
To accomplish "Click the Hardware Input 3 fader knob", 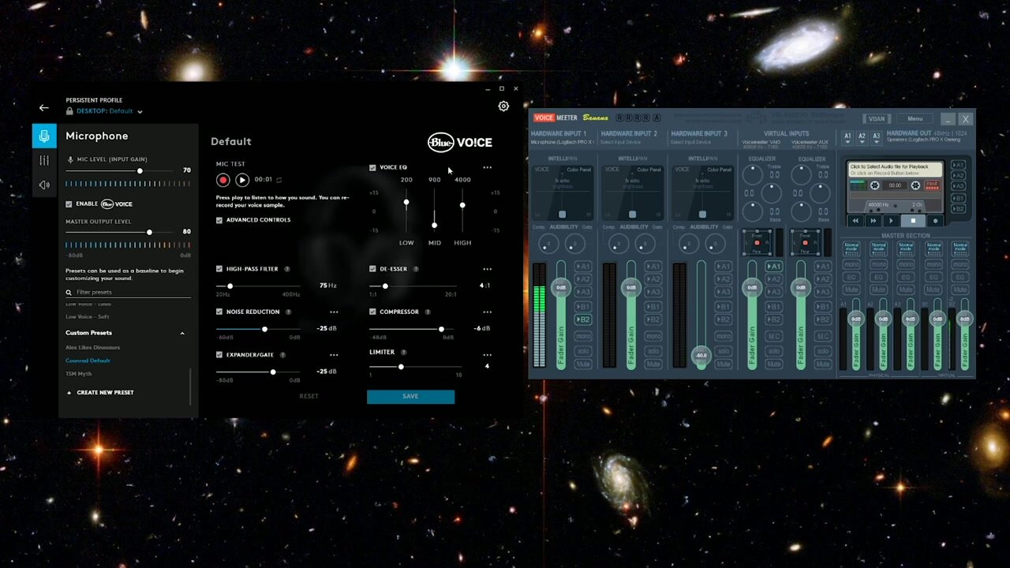I will pyautogui.click(x=701, y=356).
